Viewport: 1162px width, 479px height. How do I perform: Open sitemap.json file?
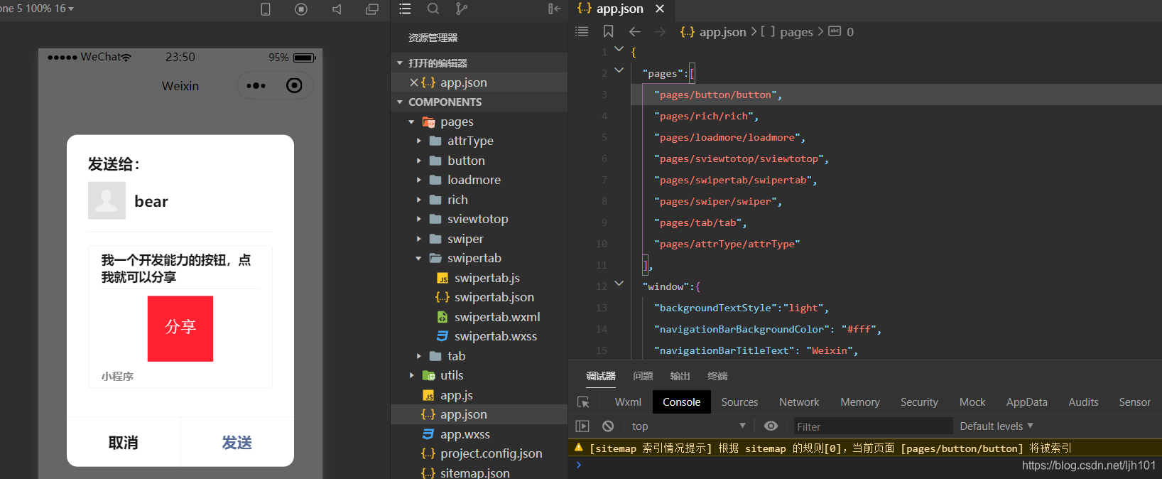click(474, 473)
